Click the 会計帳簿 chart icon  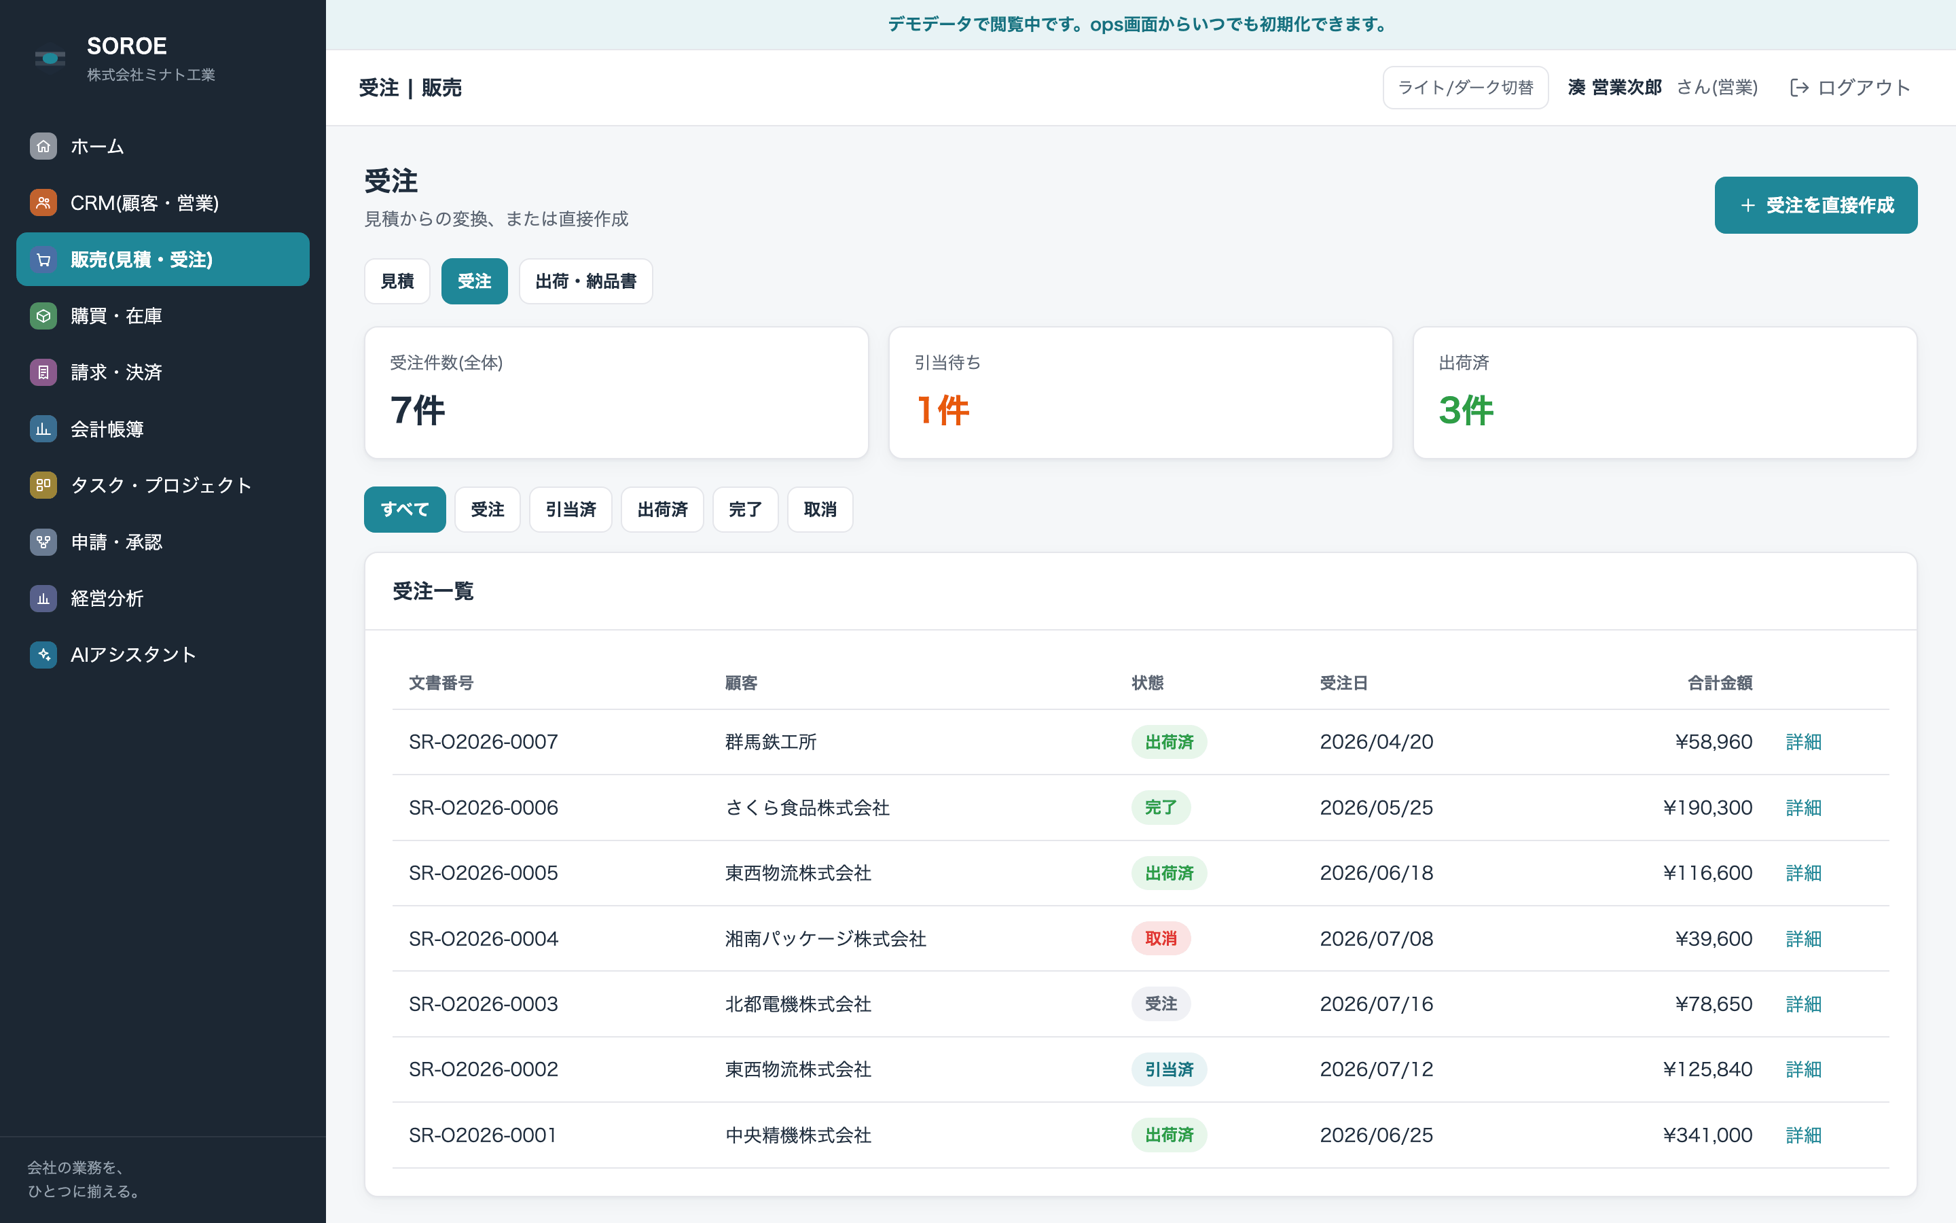pyautogui.click(x=43, y=429)
